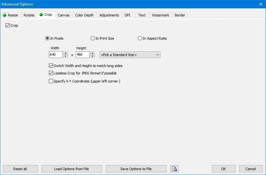
Task: Increase Height with up spinner arrow
Action: [x=93, y=53]
